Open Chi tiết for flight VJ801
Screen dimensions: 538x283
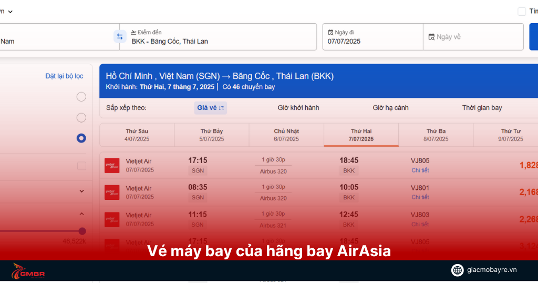(x=420, y=197)
